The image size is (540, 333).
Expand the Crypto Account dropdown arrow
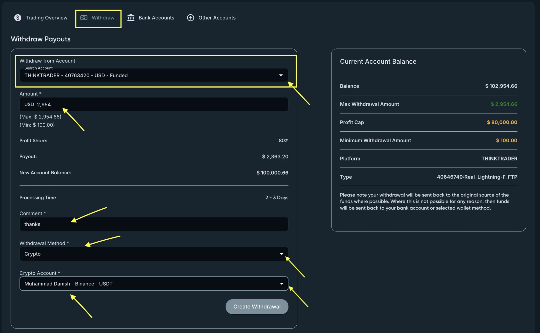click(282, 284)
